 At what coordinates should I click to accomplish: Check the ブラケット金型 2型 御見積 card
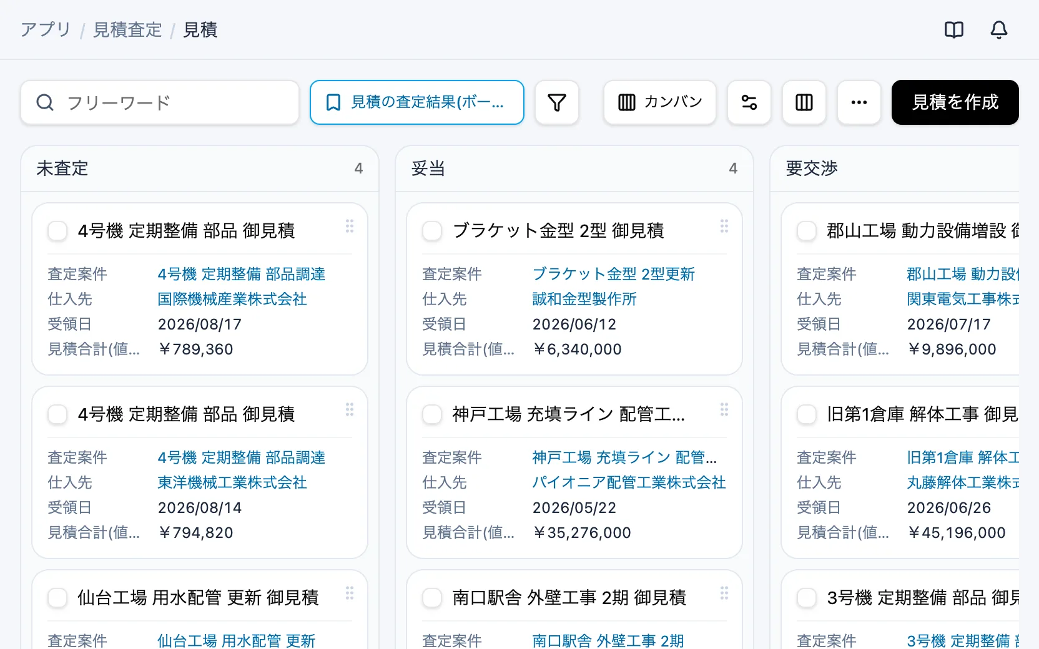(432, 231)
